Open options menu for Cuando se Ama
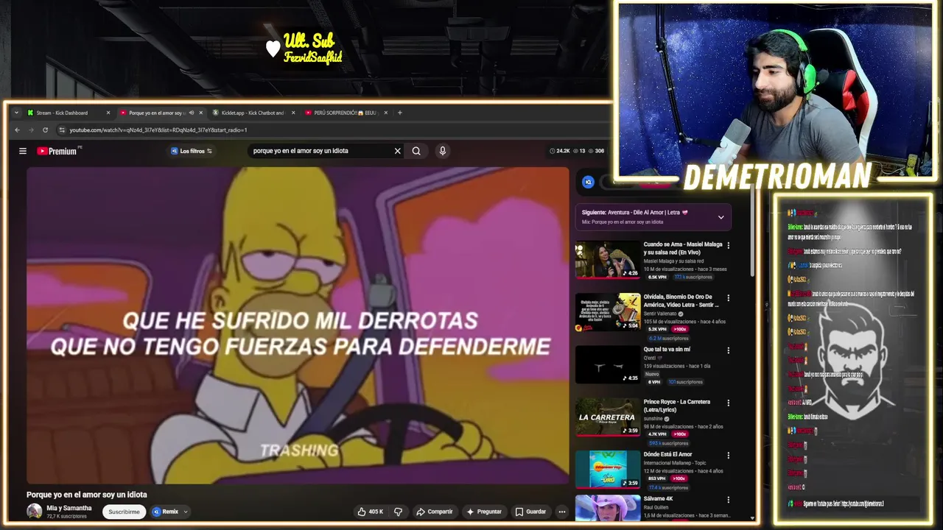The image size is (943, 530). (729, 246)
